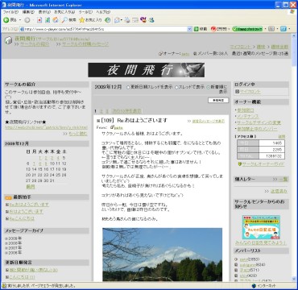This screenshot has height=290, width=298.
Task: Open the dropdown arrow after the last toolbar icon
Action: point(289,29)
